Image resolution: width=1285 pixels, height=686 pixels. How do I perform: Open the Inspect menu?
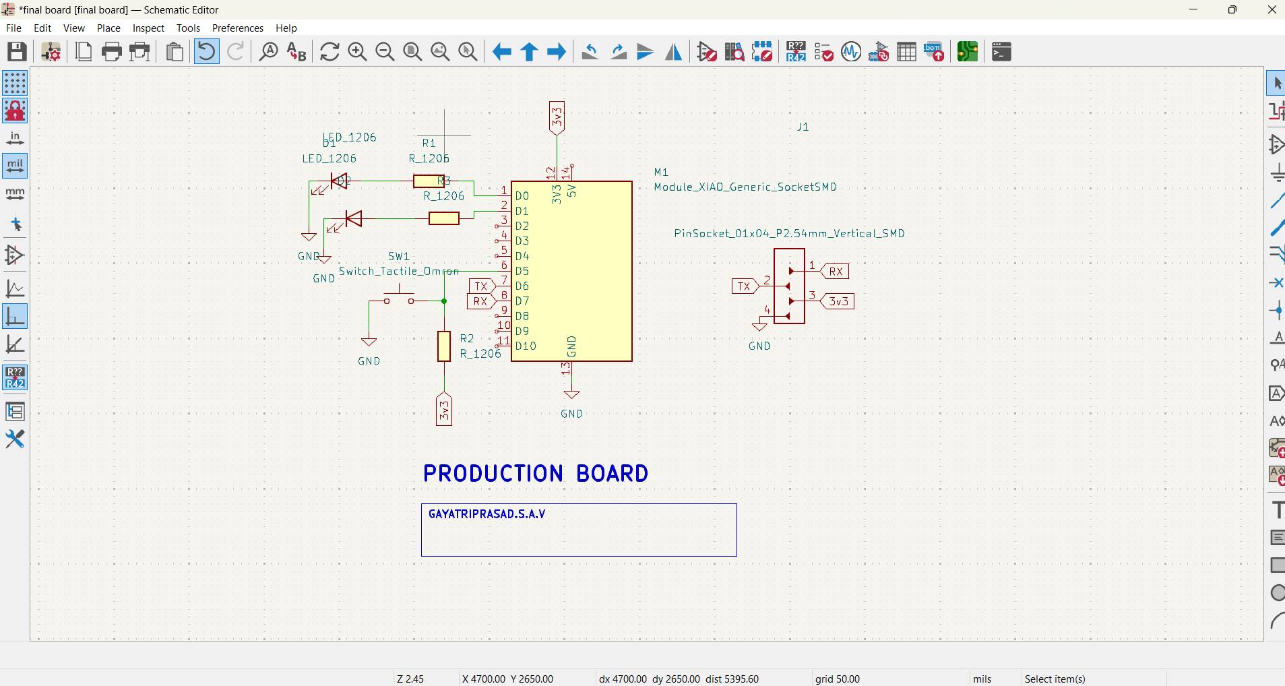148,28
